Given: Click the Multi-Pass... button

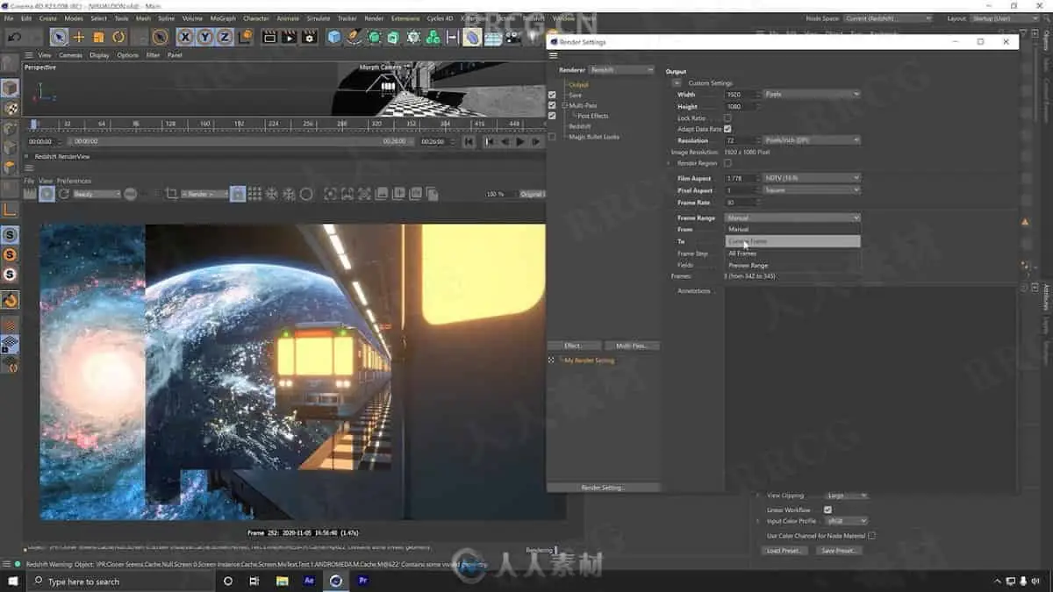Looking at the screenshot, I should (x=632, y=346).
